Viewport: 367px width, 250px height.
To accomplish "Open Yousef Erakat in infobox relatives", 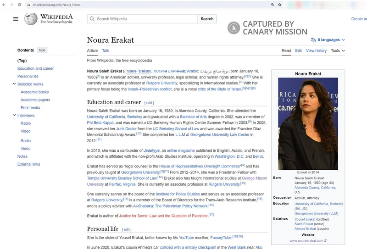I will [x=305, y=219].
